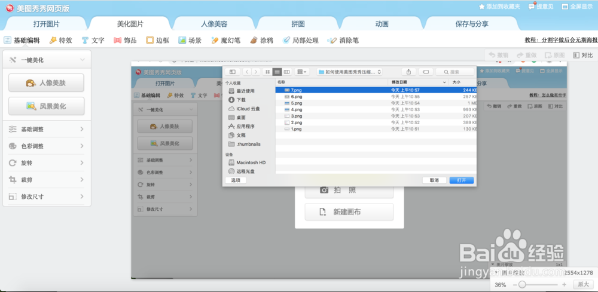Open the 边框 frame tool

click(157, 41)
